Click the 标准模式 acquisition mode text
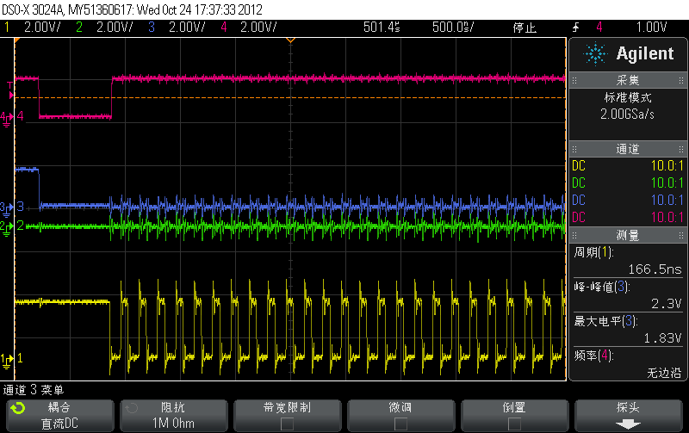This screenshot has width=689, height=433. point(628,97)
